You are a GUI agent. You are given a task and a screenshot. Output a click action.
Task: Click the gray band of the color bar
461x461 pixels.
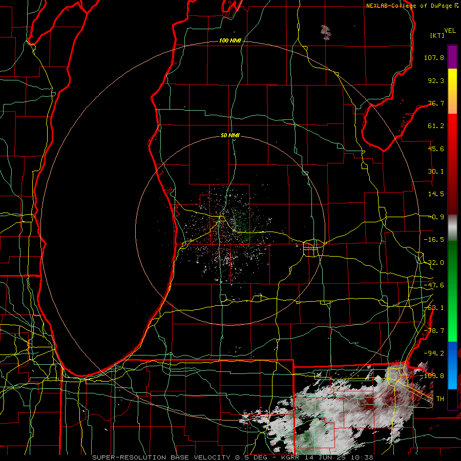coord(452,228)
